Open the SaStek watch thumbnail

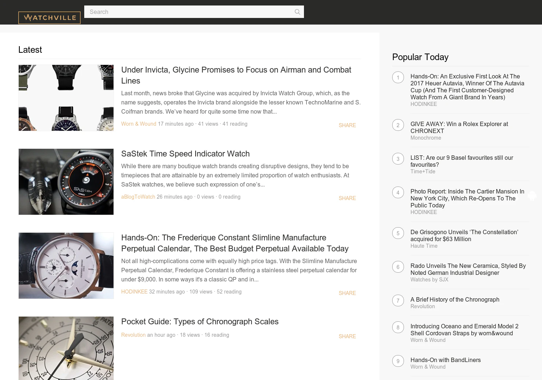66,182
